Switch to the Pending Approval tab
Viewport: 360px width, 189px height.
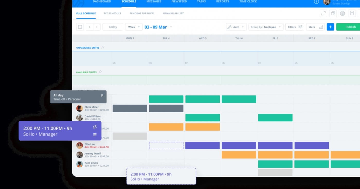142,13
